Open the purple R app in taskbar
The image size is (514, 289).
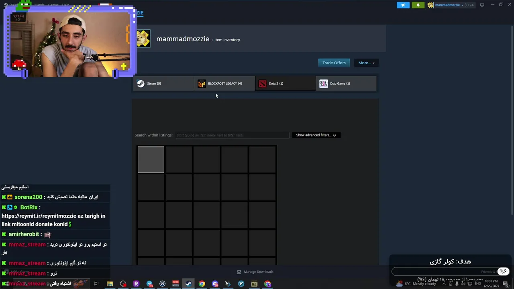136,284
